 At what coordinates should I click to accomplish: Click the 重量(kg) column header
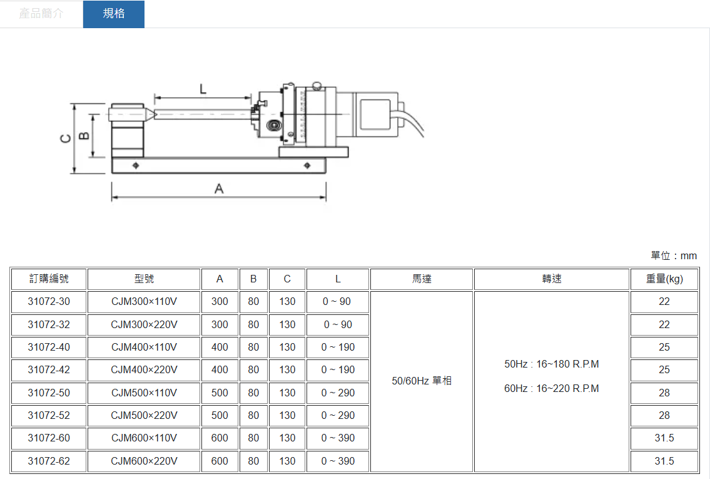pos(664,279)
